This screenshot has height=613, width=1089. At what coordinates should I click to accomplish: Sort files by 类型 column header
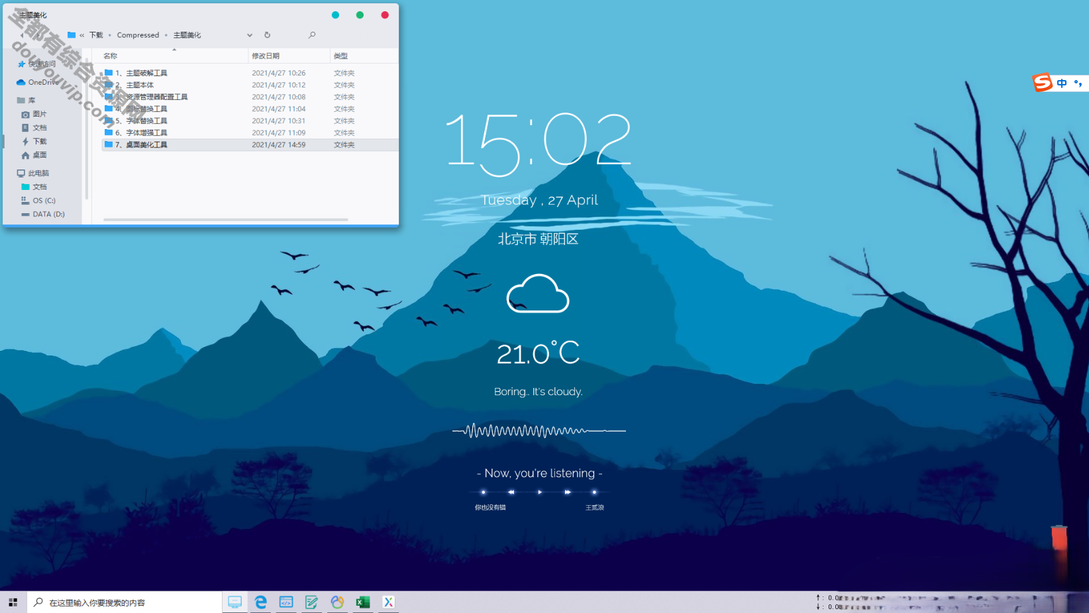click(340, 56)
